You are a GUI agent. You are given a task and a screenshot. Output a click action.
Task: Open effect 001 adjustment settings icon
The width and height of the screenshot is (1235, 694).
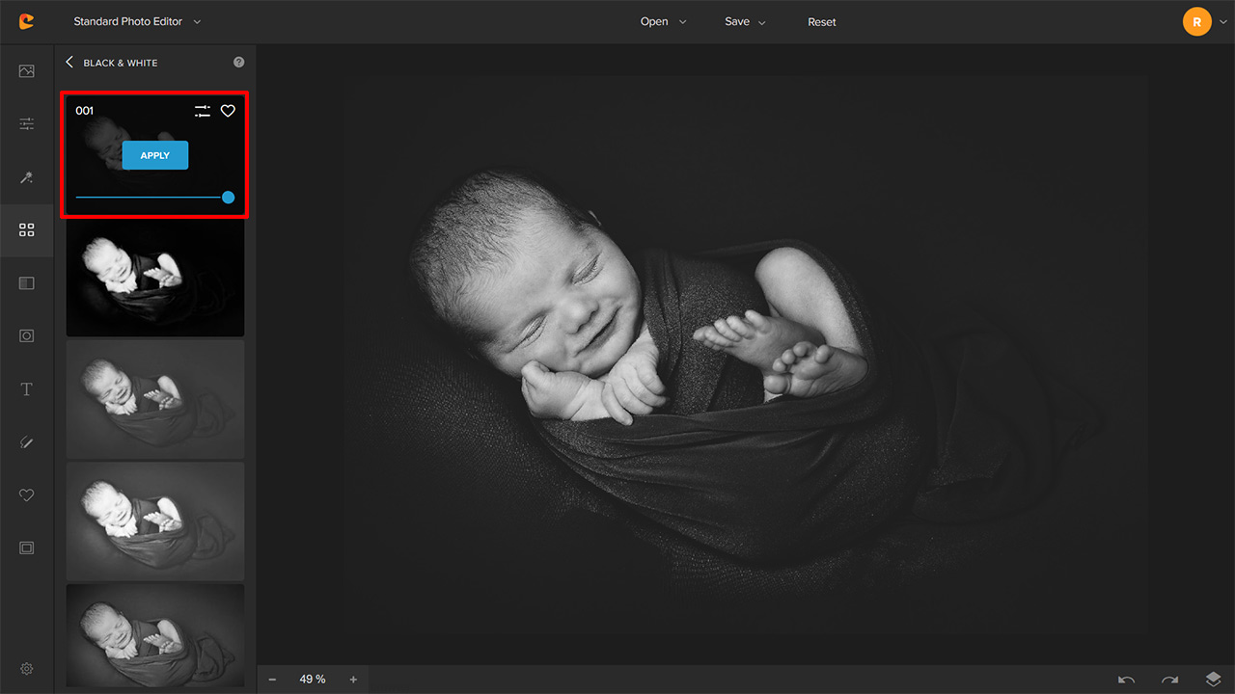coord(202,111)
